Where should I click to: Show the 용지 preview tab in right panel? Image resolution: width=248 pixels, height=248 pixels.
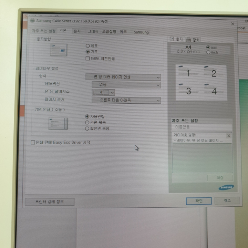176,39
